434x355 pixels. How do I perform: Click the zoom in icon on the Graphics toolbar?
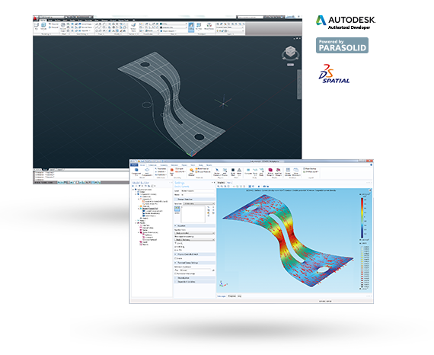pos(219,187)
